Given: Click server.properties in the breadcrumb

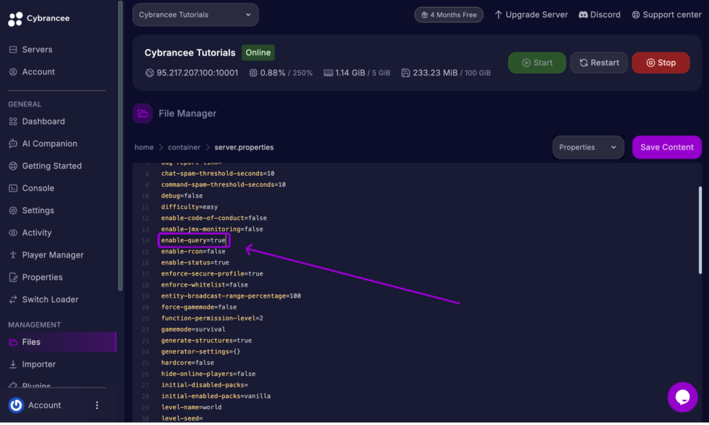Looking at the screenshot, I should pyautogui.click(x=244, y=147).
